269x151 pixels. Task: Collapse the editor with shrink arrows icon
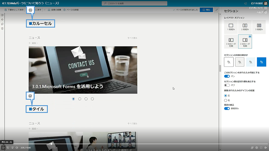click(217, 10)
